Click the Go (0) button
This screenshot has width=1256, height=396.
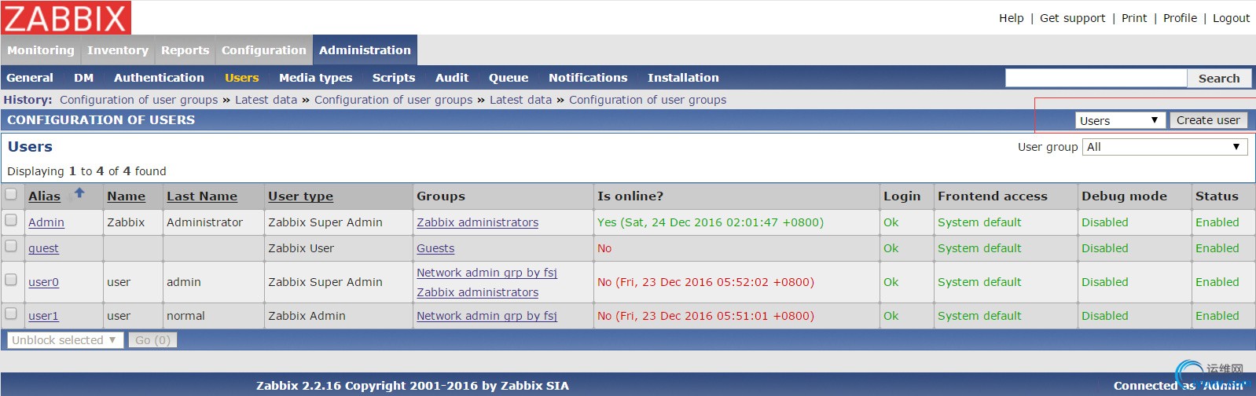coord(152,340)
